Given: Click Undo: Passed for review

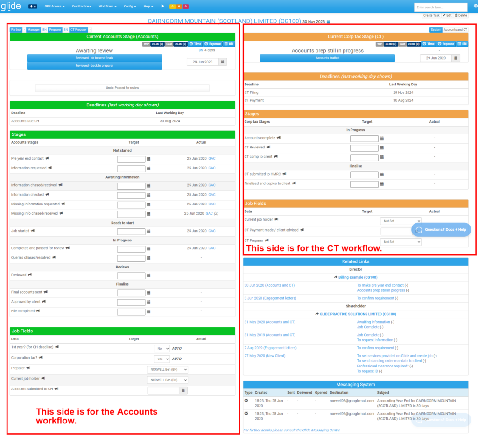Looking at the screenshot, I should click(x=122, y=88).
